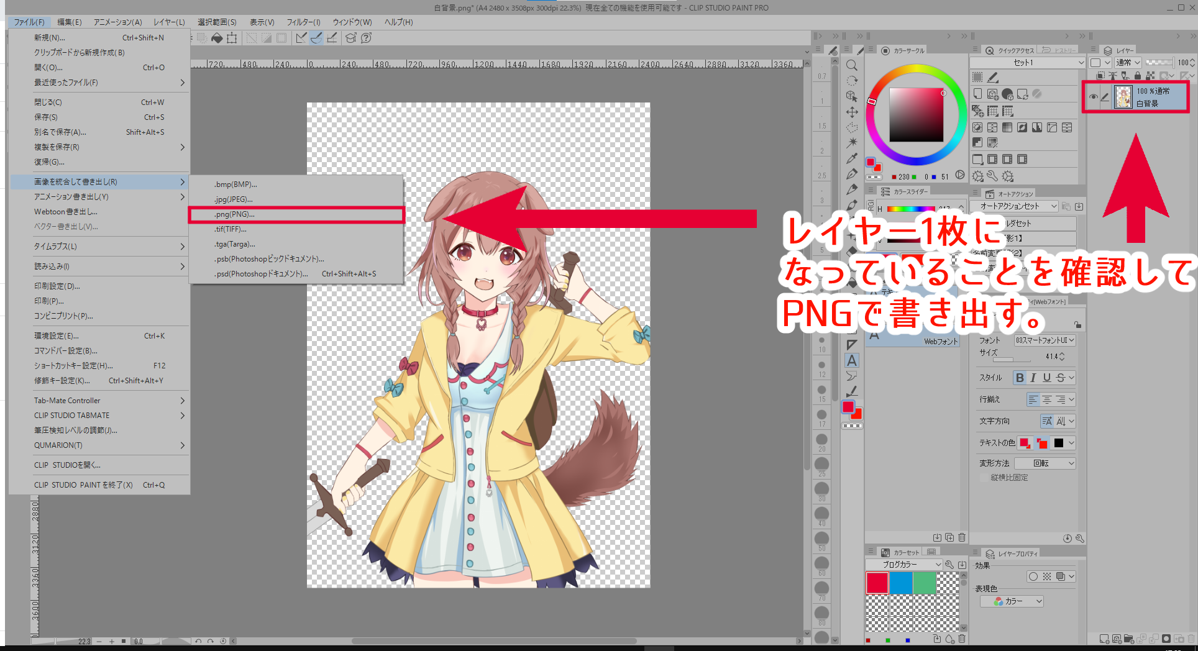Click 環境設定(E)... entry
Screen dimensions: 1198x651
(99, 336)
